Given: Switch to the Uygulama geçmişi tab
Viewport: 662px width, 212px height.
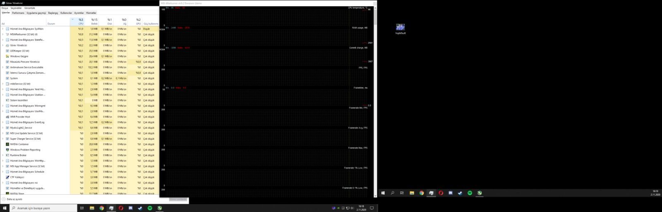Looking at the screenshot, I should (36, 13).
